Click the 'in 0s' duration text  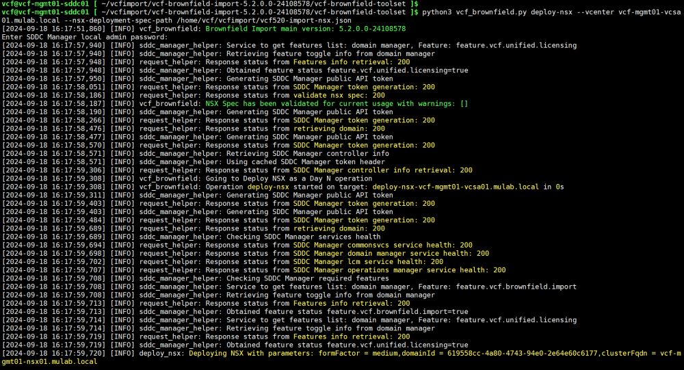coord(553,187)
